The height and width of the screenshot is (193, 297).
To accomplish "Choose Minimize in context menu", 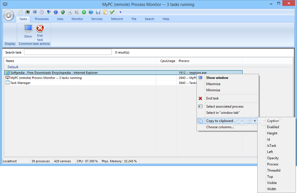I will 228,90.
